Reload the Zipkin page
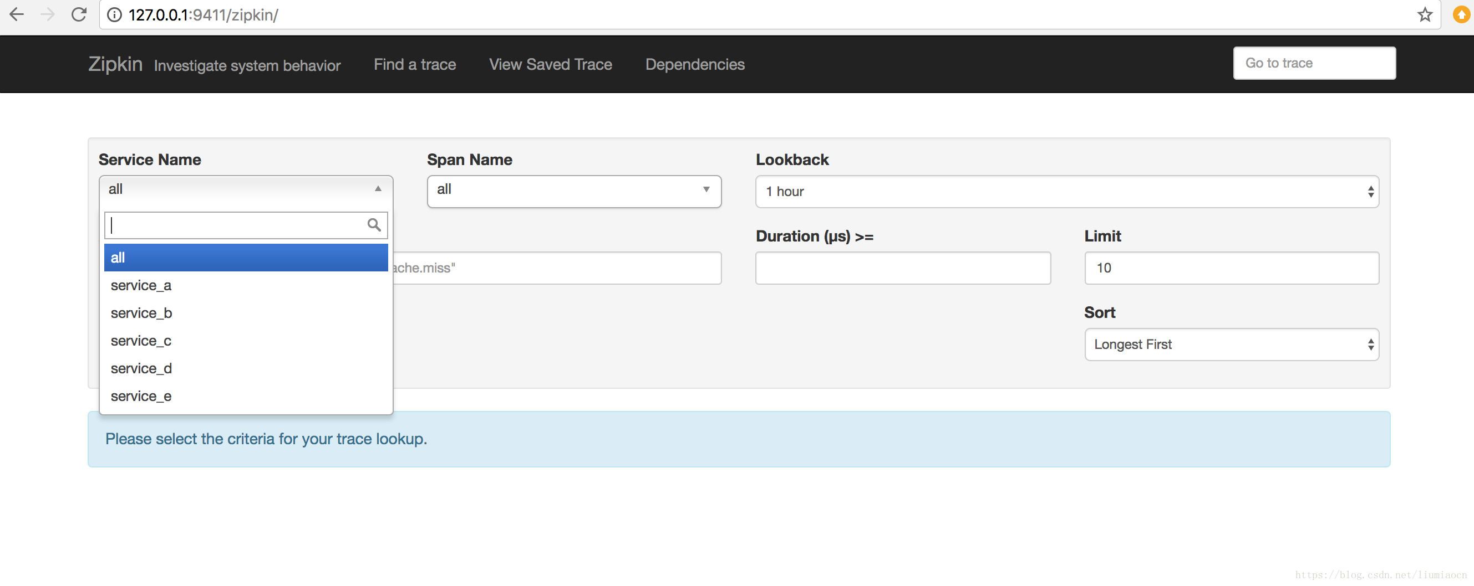 [79, 14]
